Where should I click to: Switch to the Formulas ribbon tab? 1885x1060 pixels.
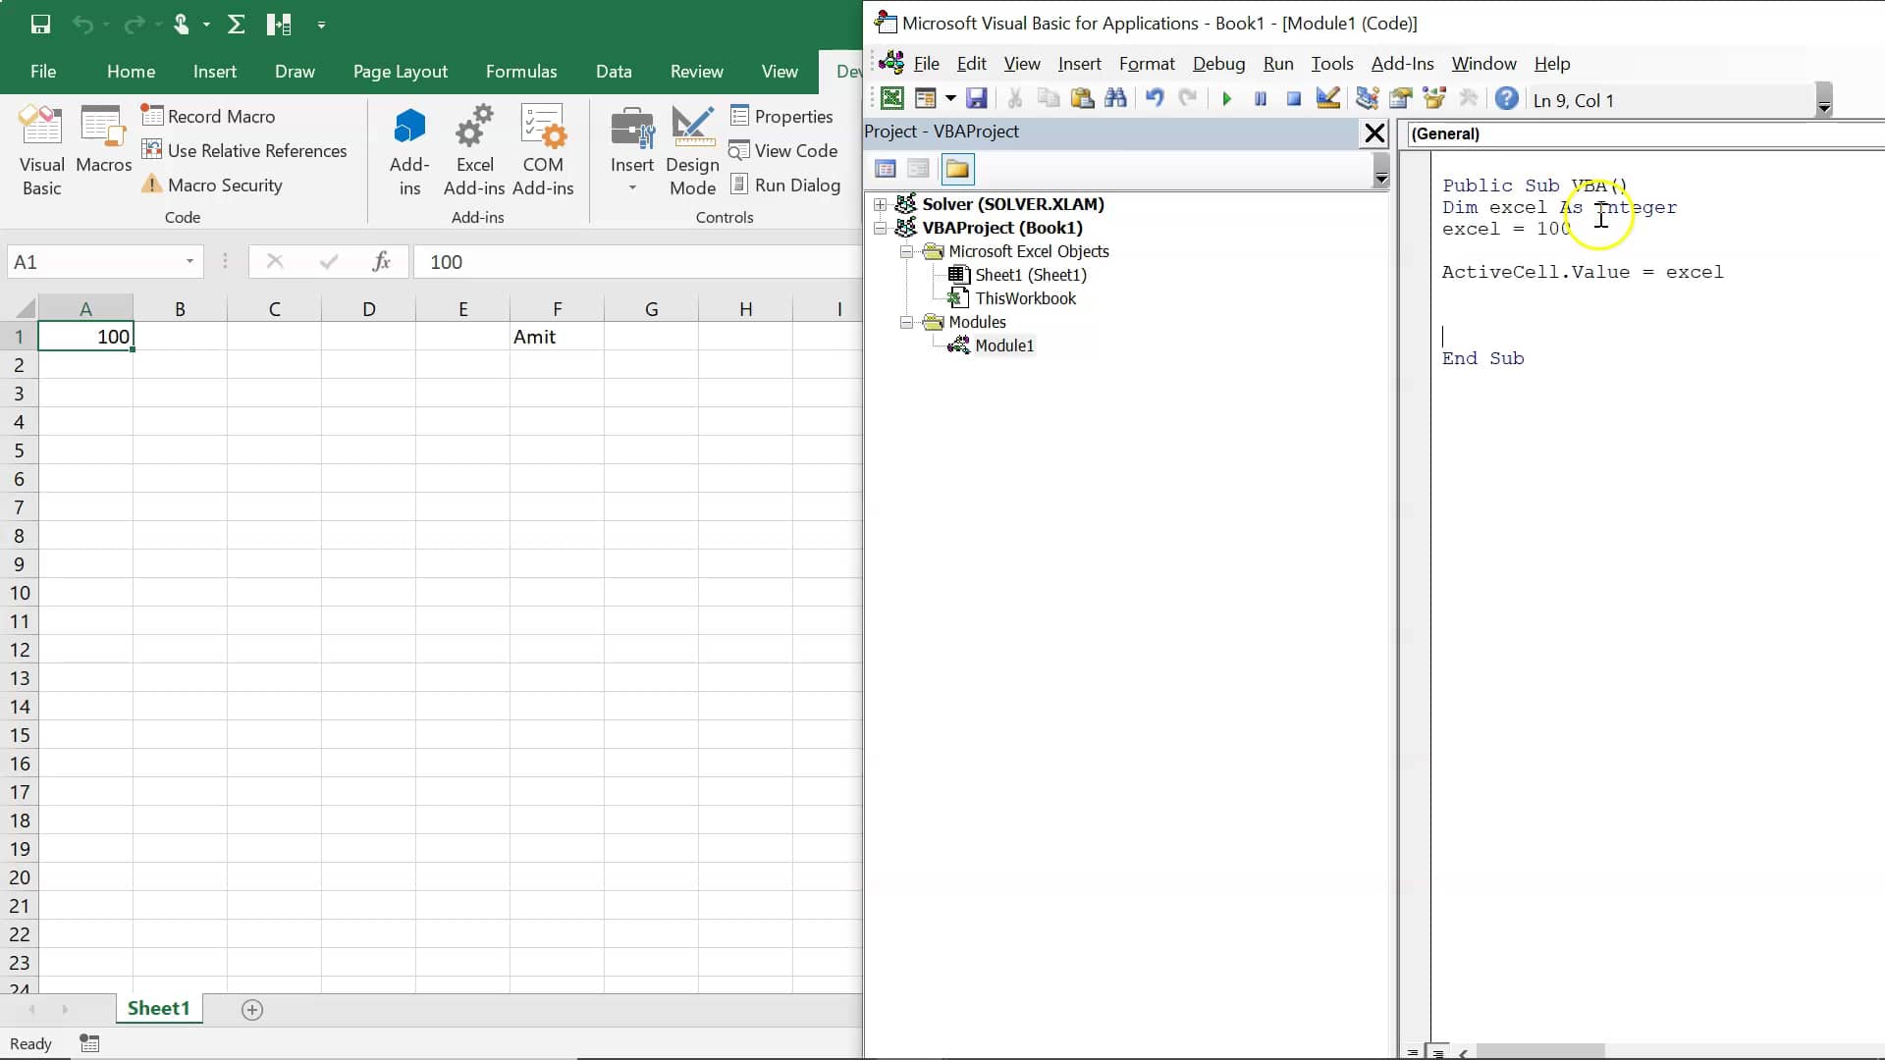(521, 71)
